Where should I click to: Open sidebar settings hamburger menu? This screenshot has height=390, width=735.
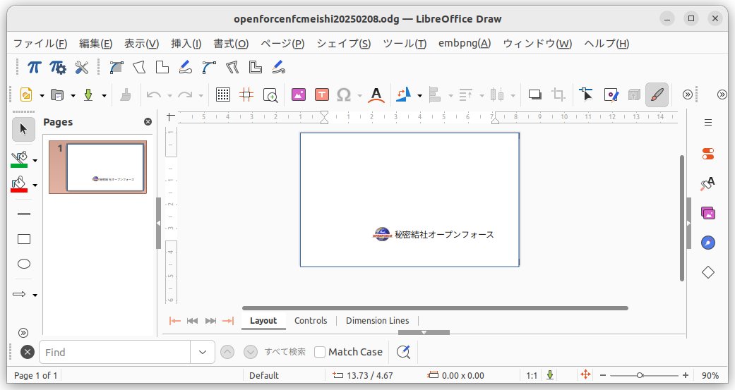coord(708,123)
